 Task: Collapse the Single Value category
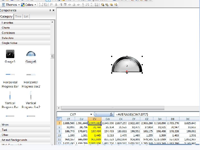tap(25, 43)
